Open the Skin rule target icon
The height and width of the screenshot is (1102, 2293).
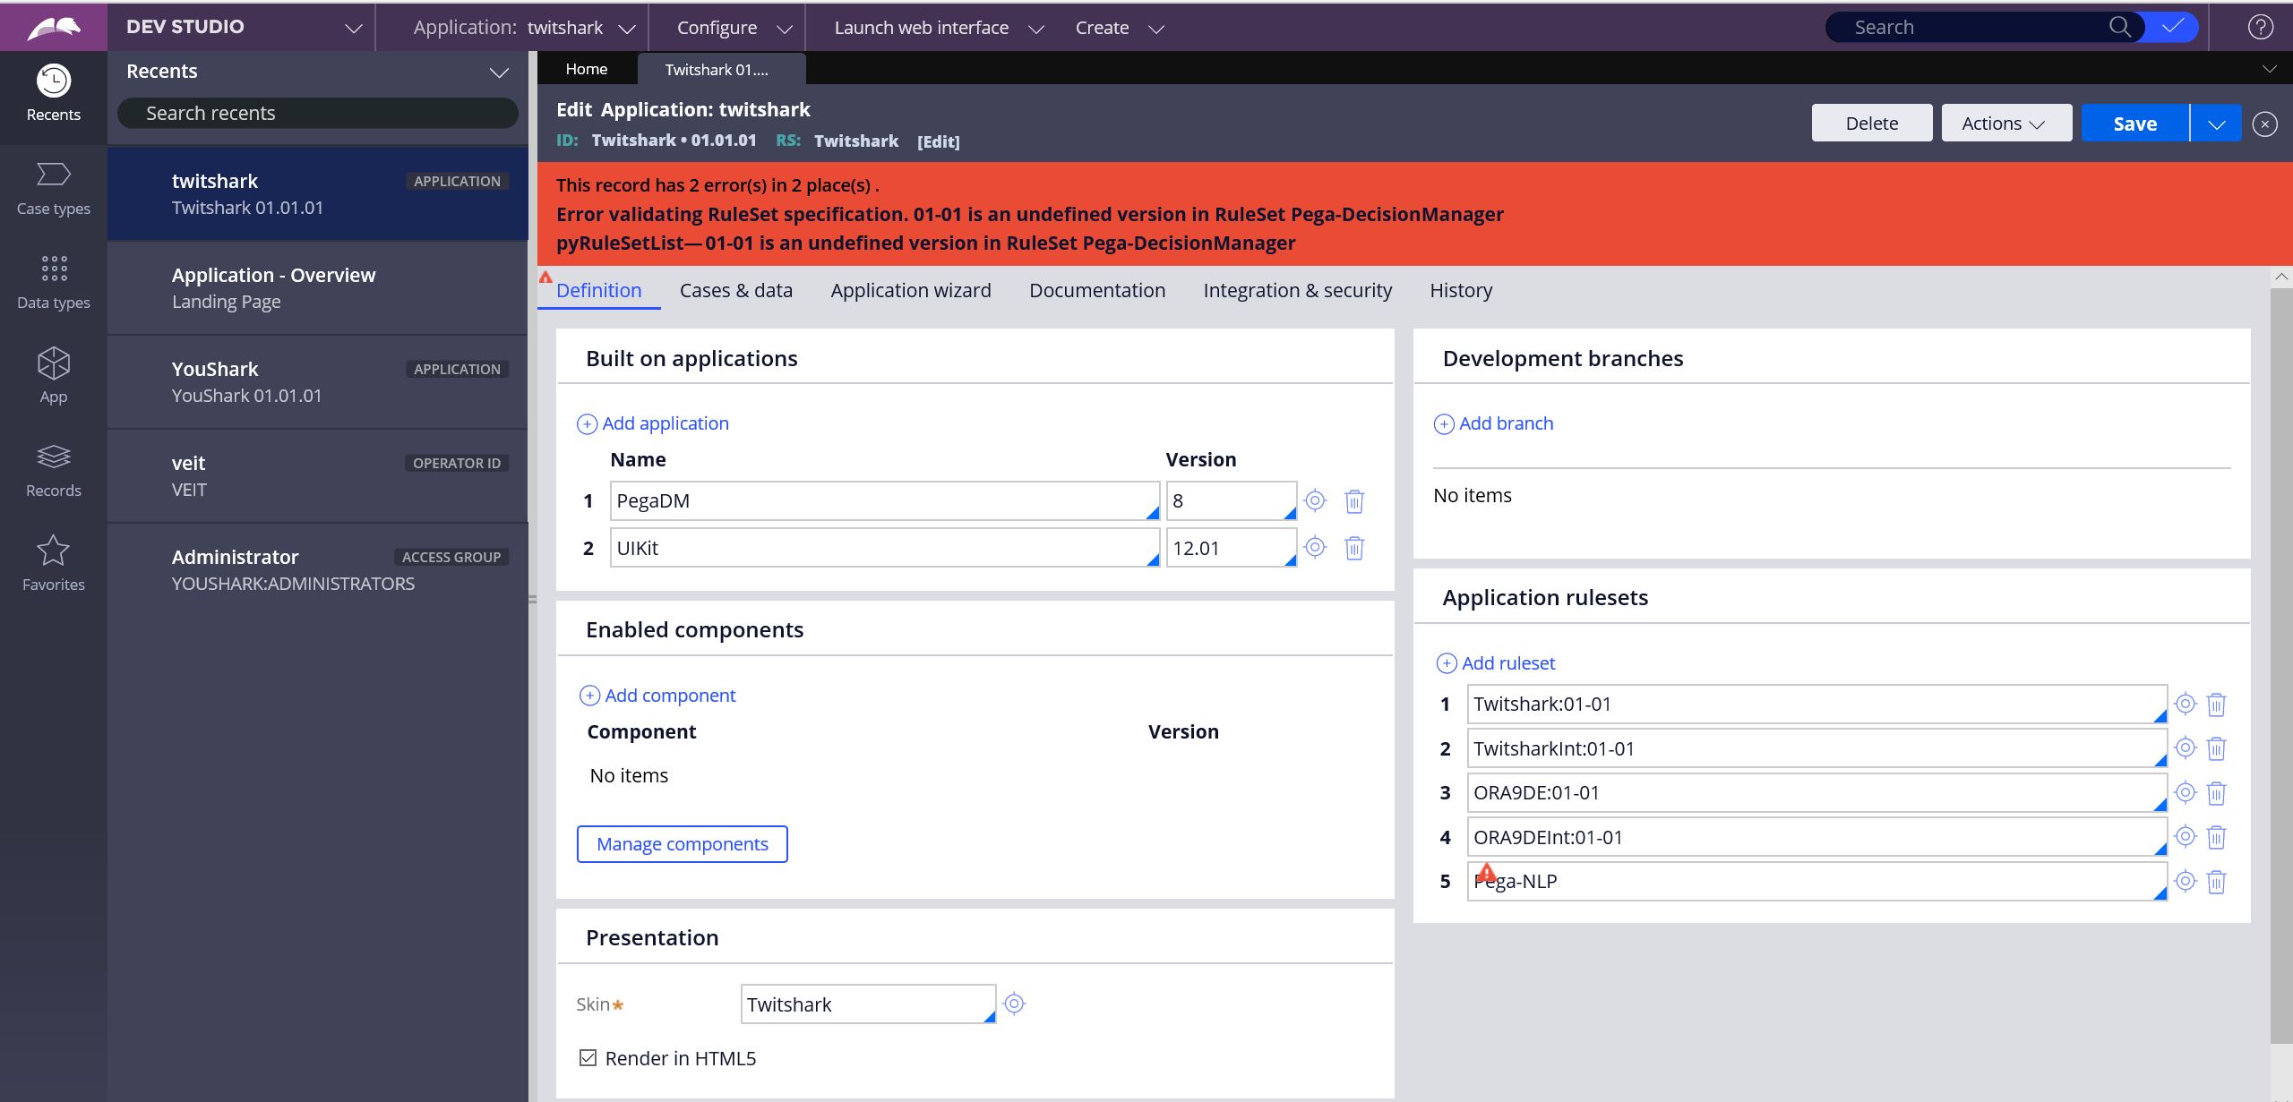pyautogui.click(x=1013, y=1004)
